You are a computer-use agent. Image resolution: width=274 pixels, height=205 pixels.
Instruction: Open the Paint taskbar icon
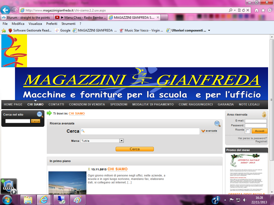point(78,200)
